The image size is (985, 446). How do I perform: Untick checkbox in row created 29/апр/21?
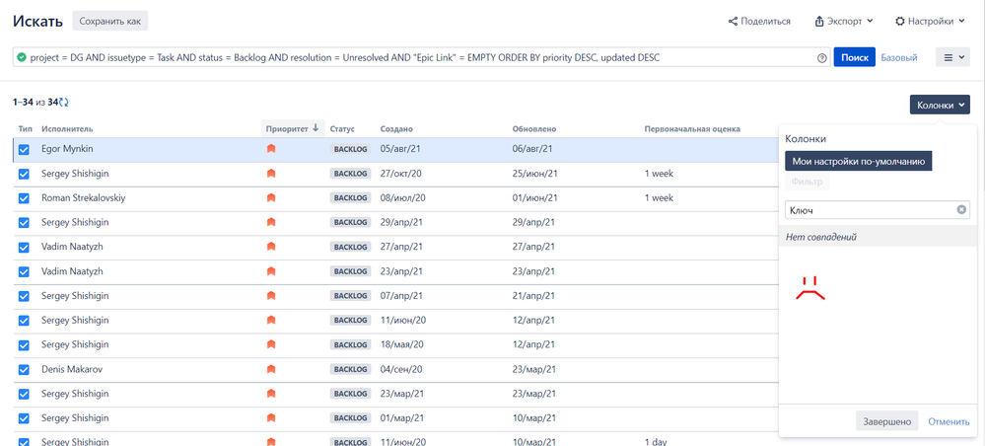24,223
